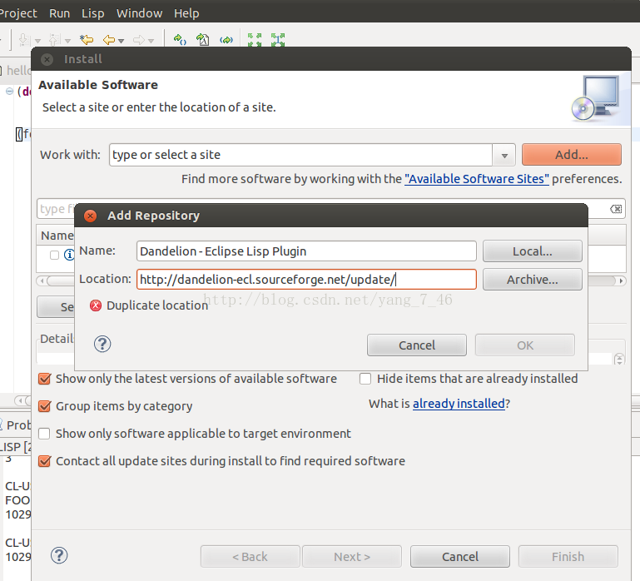Collapse the fold marker in the editor
The width and height of the screenshot is (640, 581).
click(x=9, y=91)
